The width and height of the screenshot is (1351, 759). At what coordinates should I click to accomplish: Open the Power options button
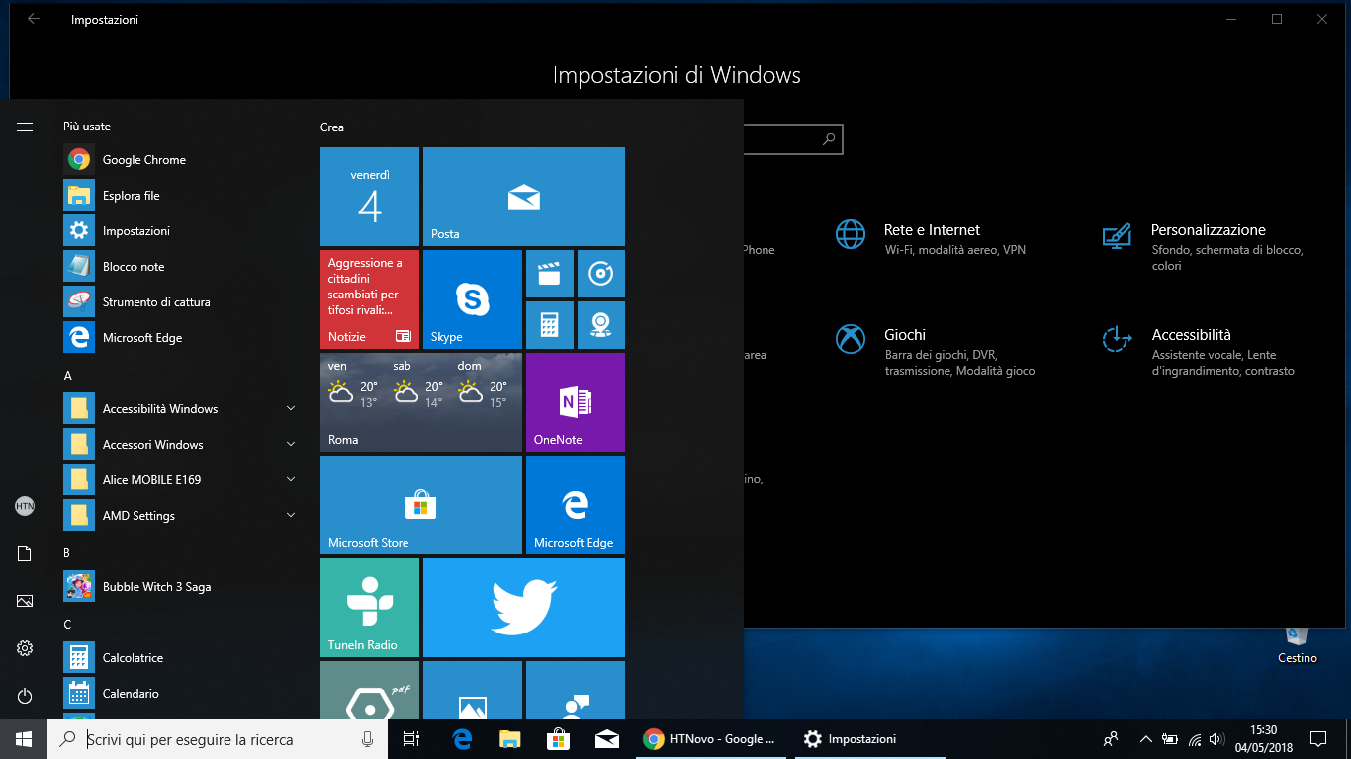(25, 696)
